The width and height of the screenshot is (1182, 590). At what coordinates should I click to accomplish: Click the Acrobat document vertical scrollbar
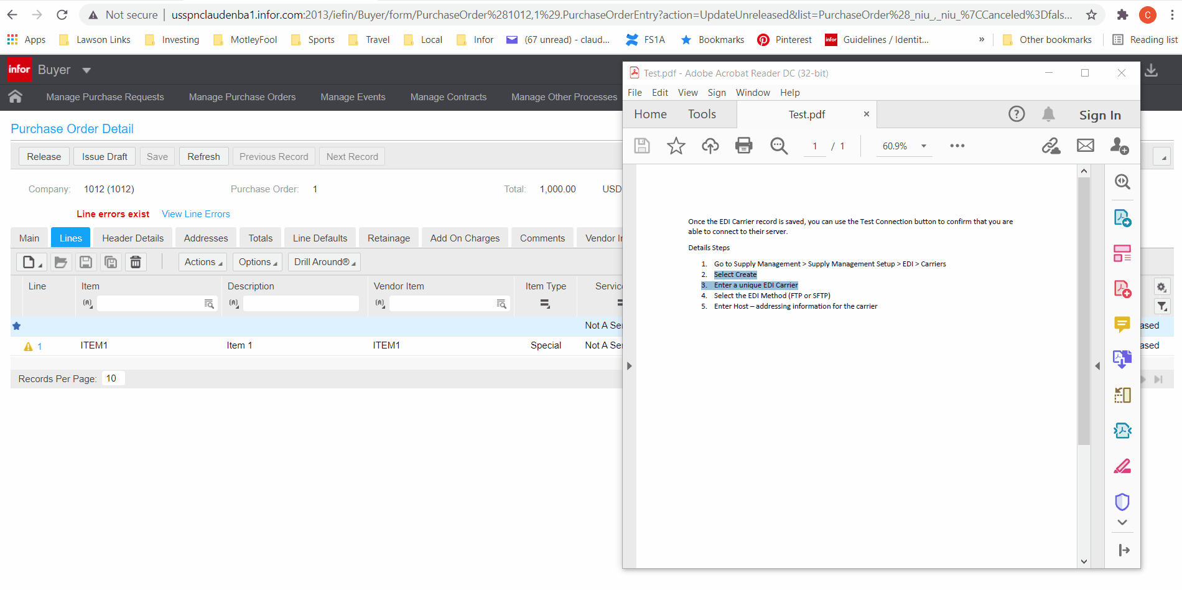pos(1084,311)
